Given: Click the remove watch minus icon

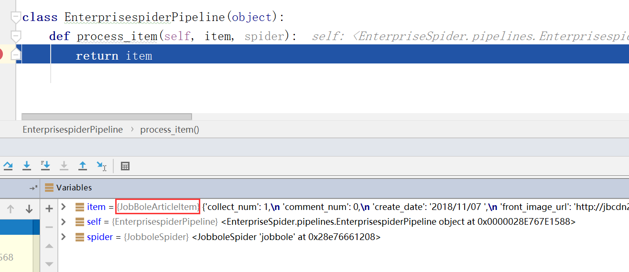Looking at the screenshot, I should point(49,227).
